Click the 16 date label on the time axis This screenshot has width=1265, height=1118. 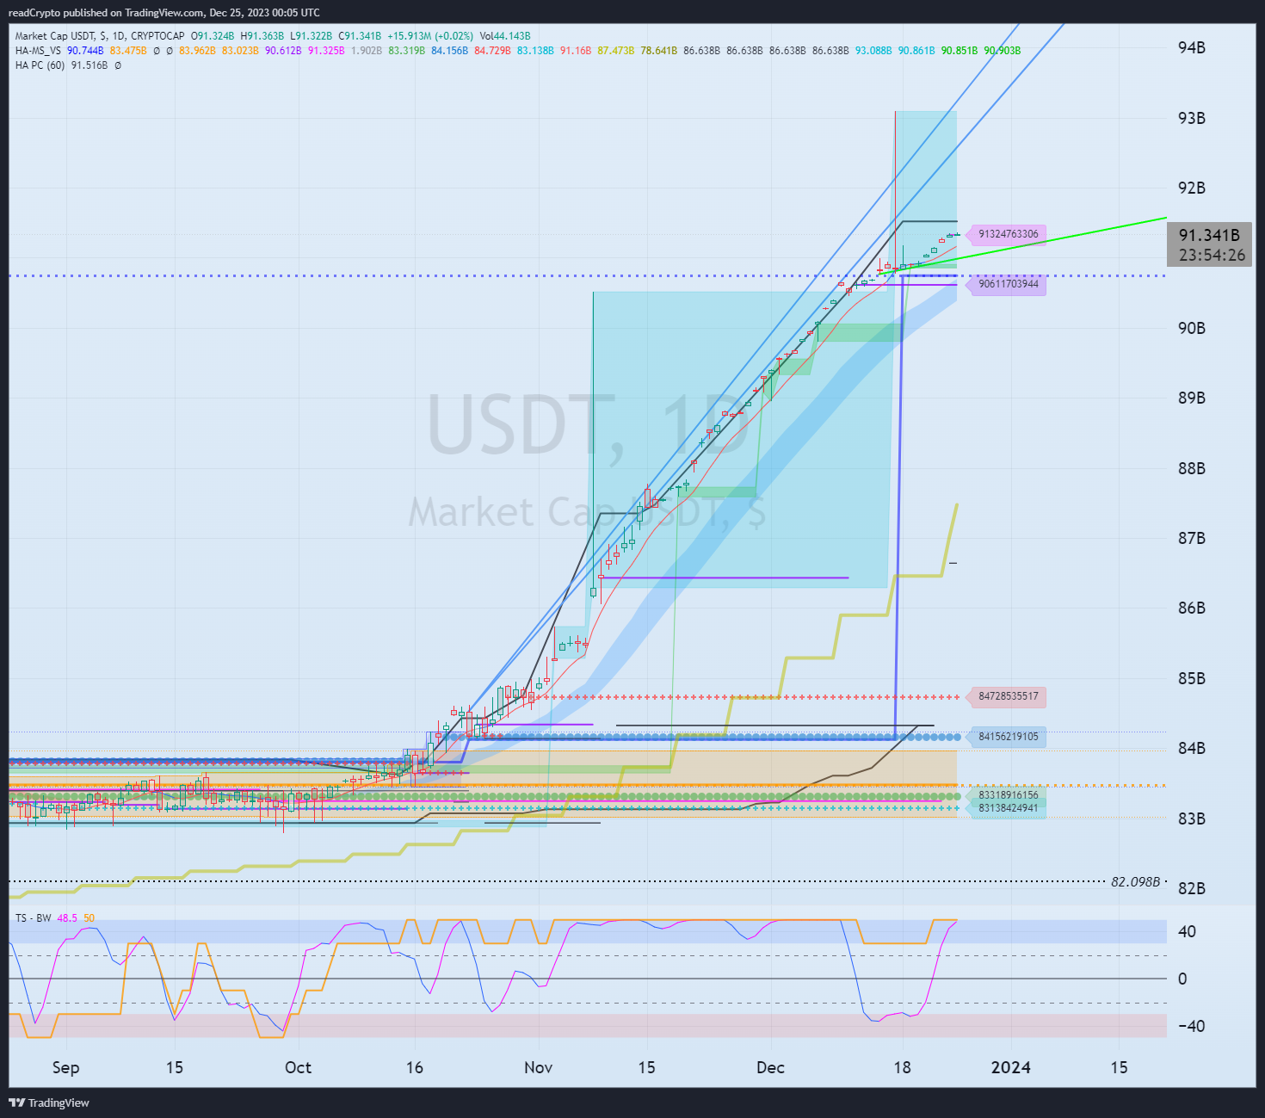click(415, 1067)
